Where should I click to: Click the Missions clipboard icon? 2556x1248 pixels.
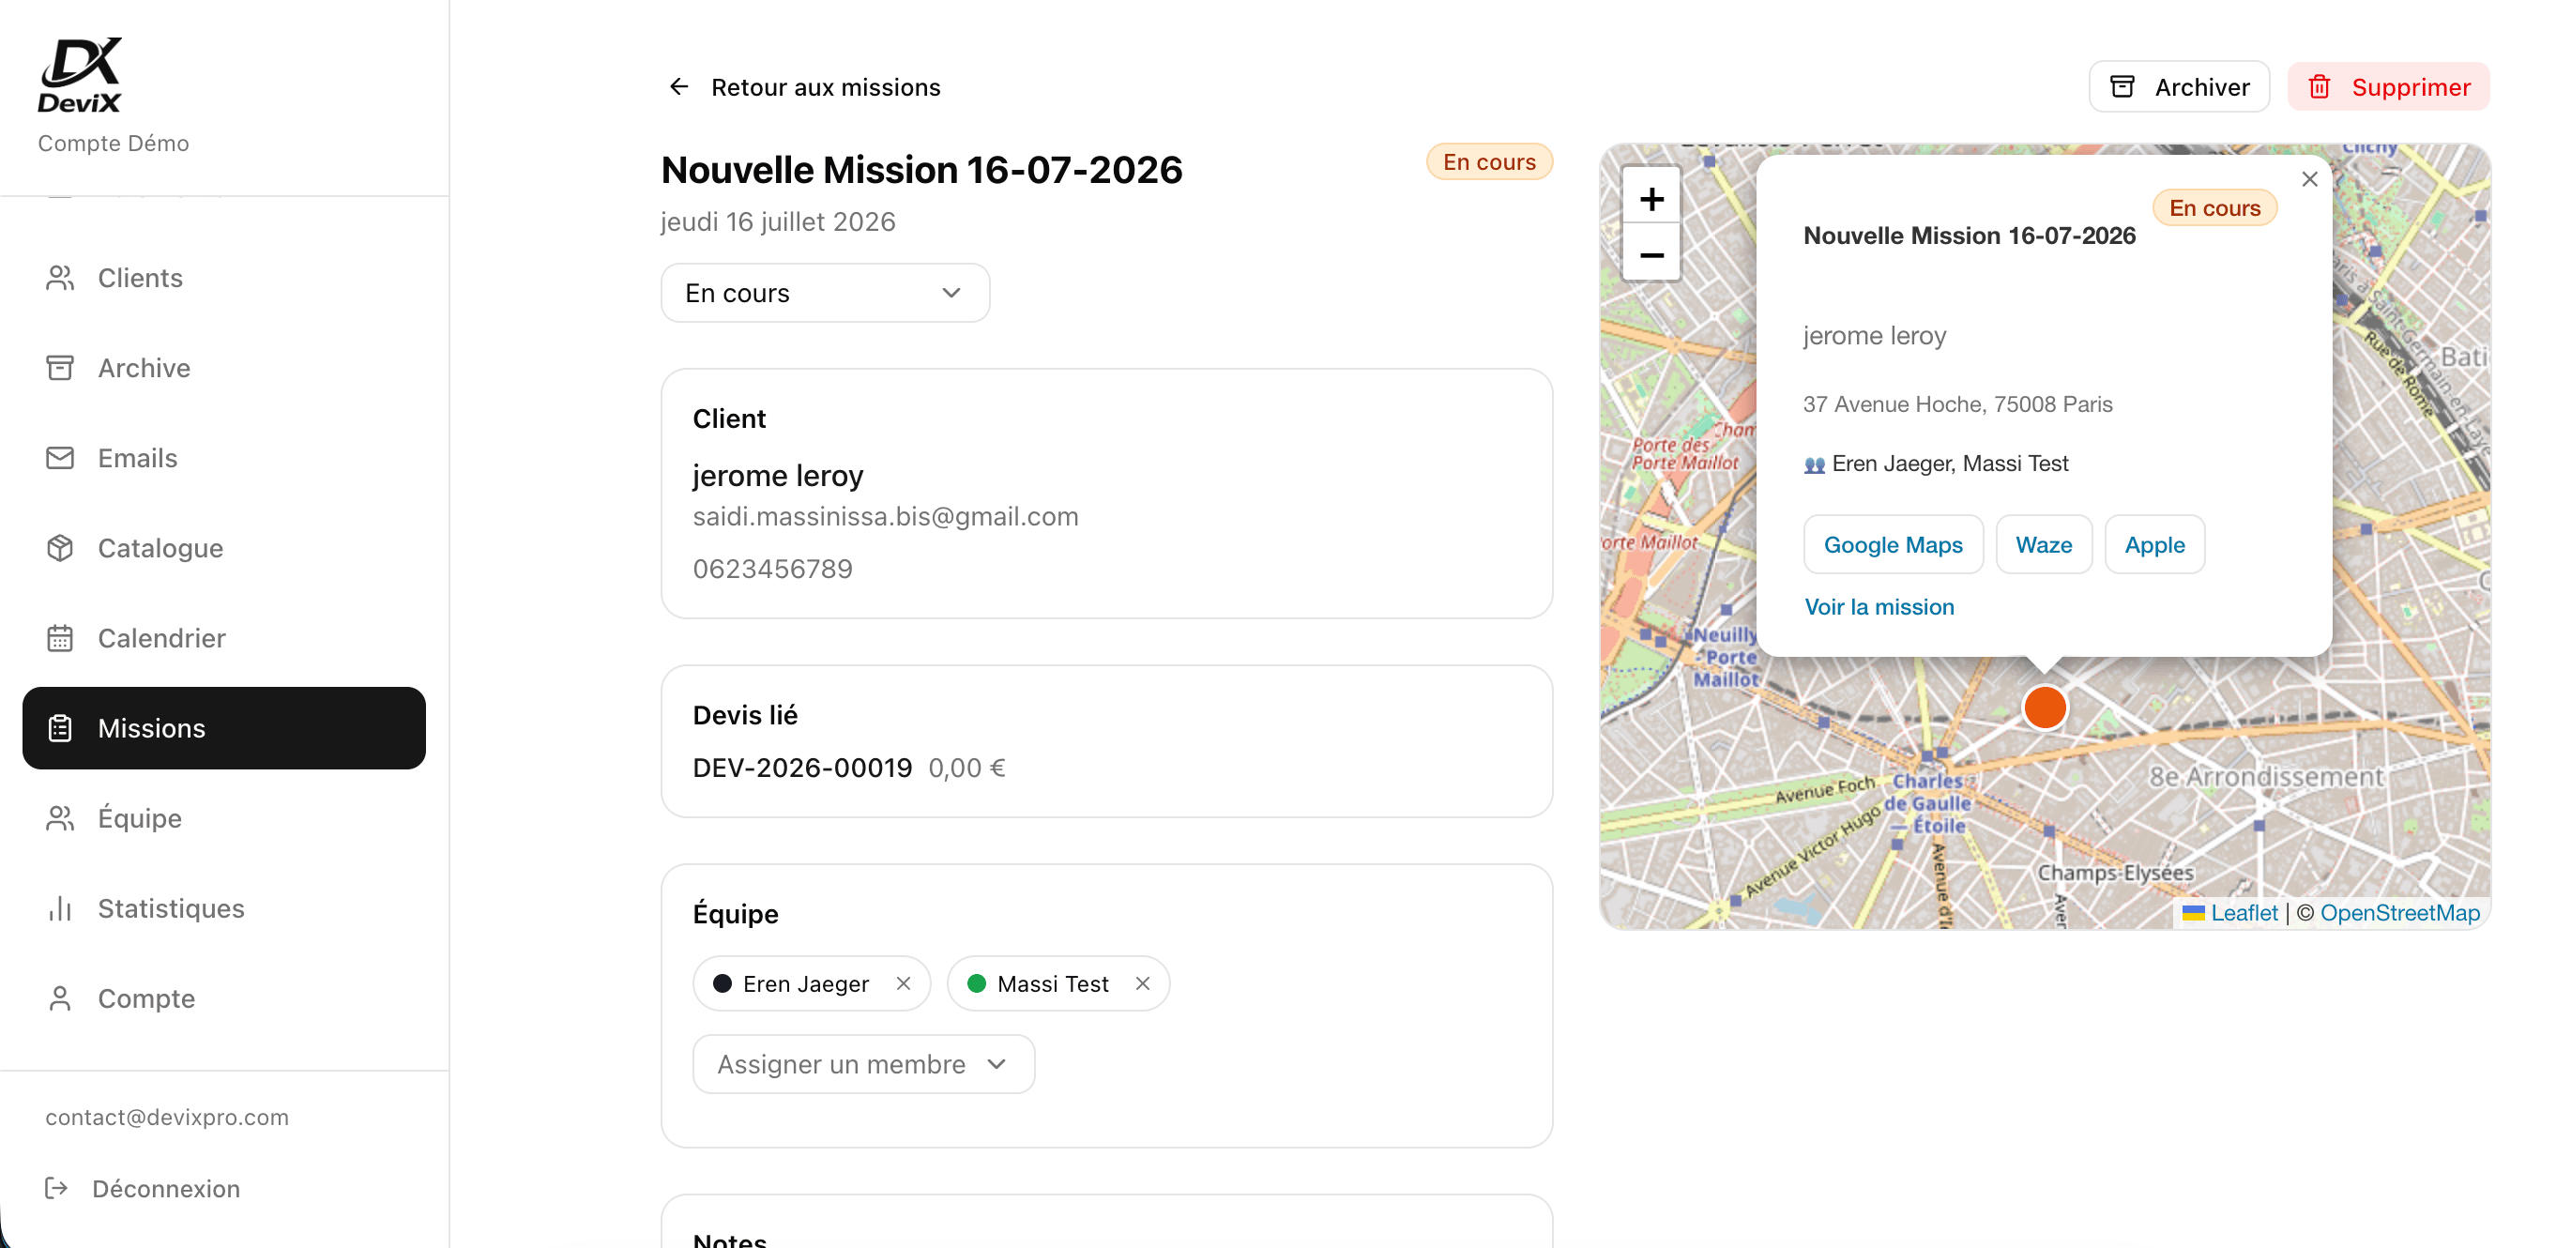click(x=61, y=728)
